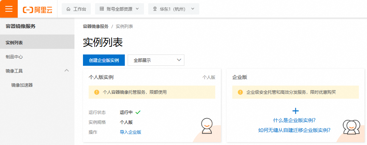Viewport: 367px width, 145px height.
Task: Click 实例列表 in the breadcrumb
Action: [124, 27]
